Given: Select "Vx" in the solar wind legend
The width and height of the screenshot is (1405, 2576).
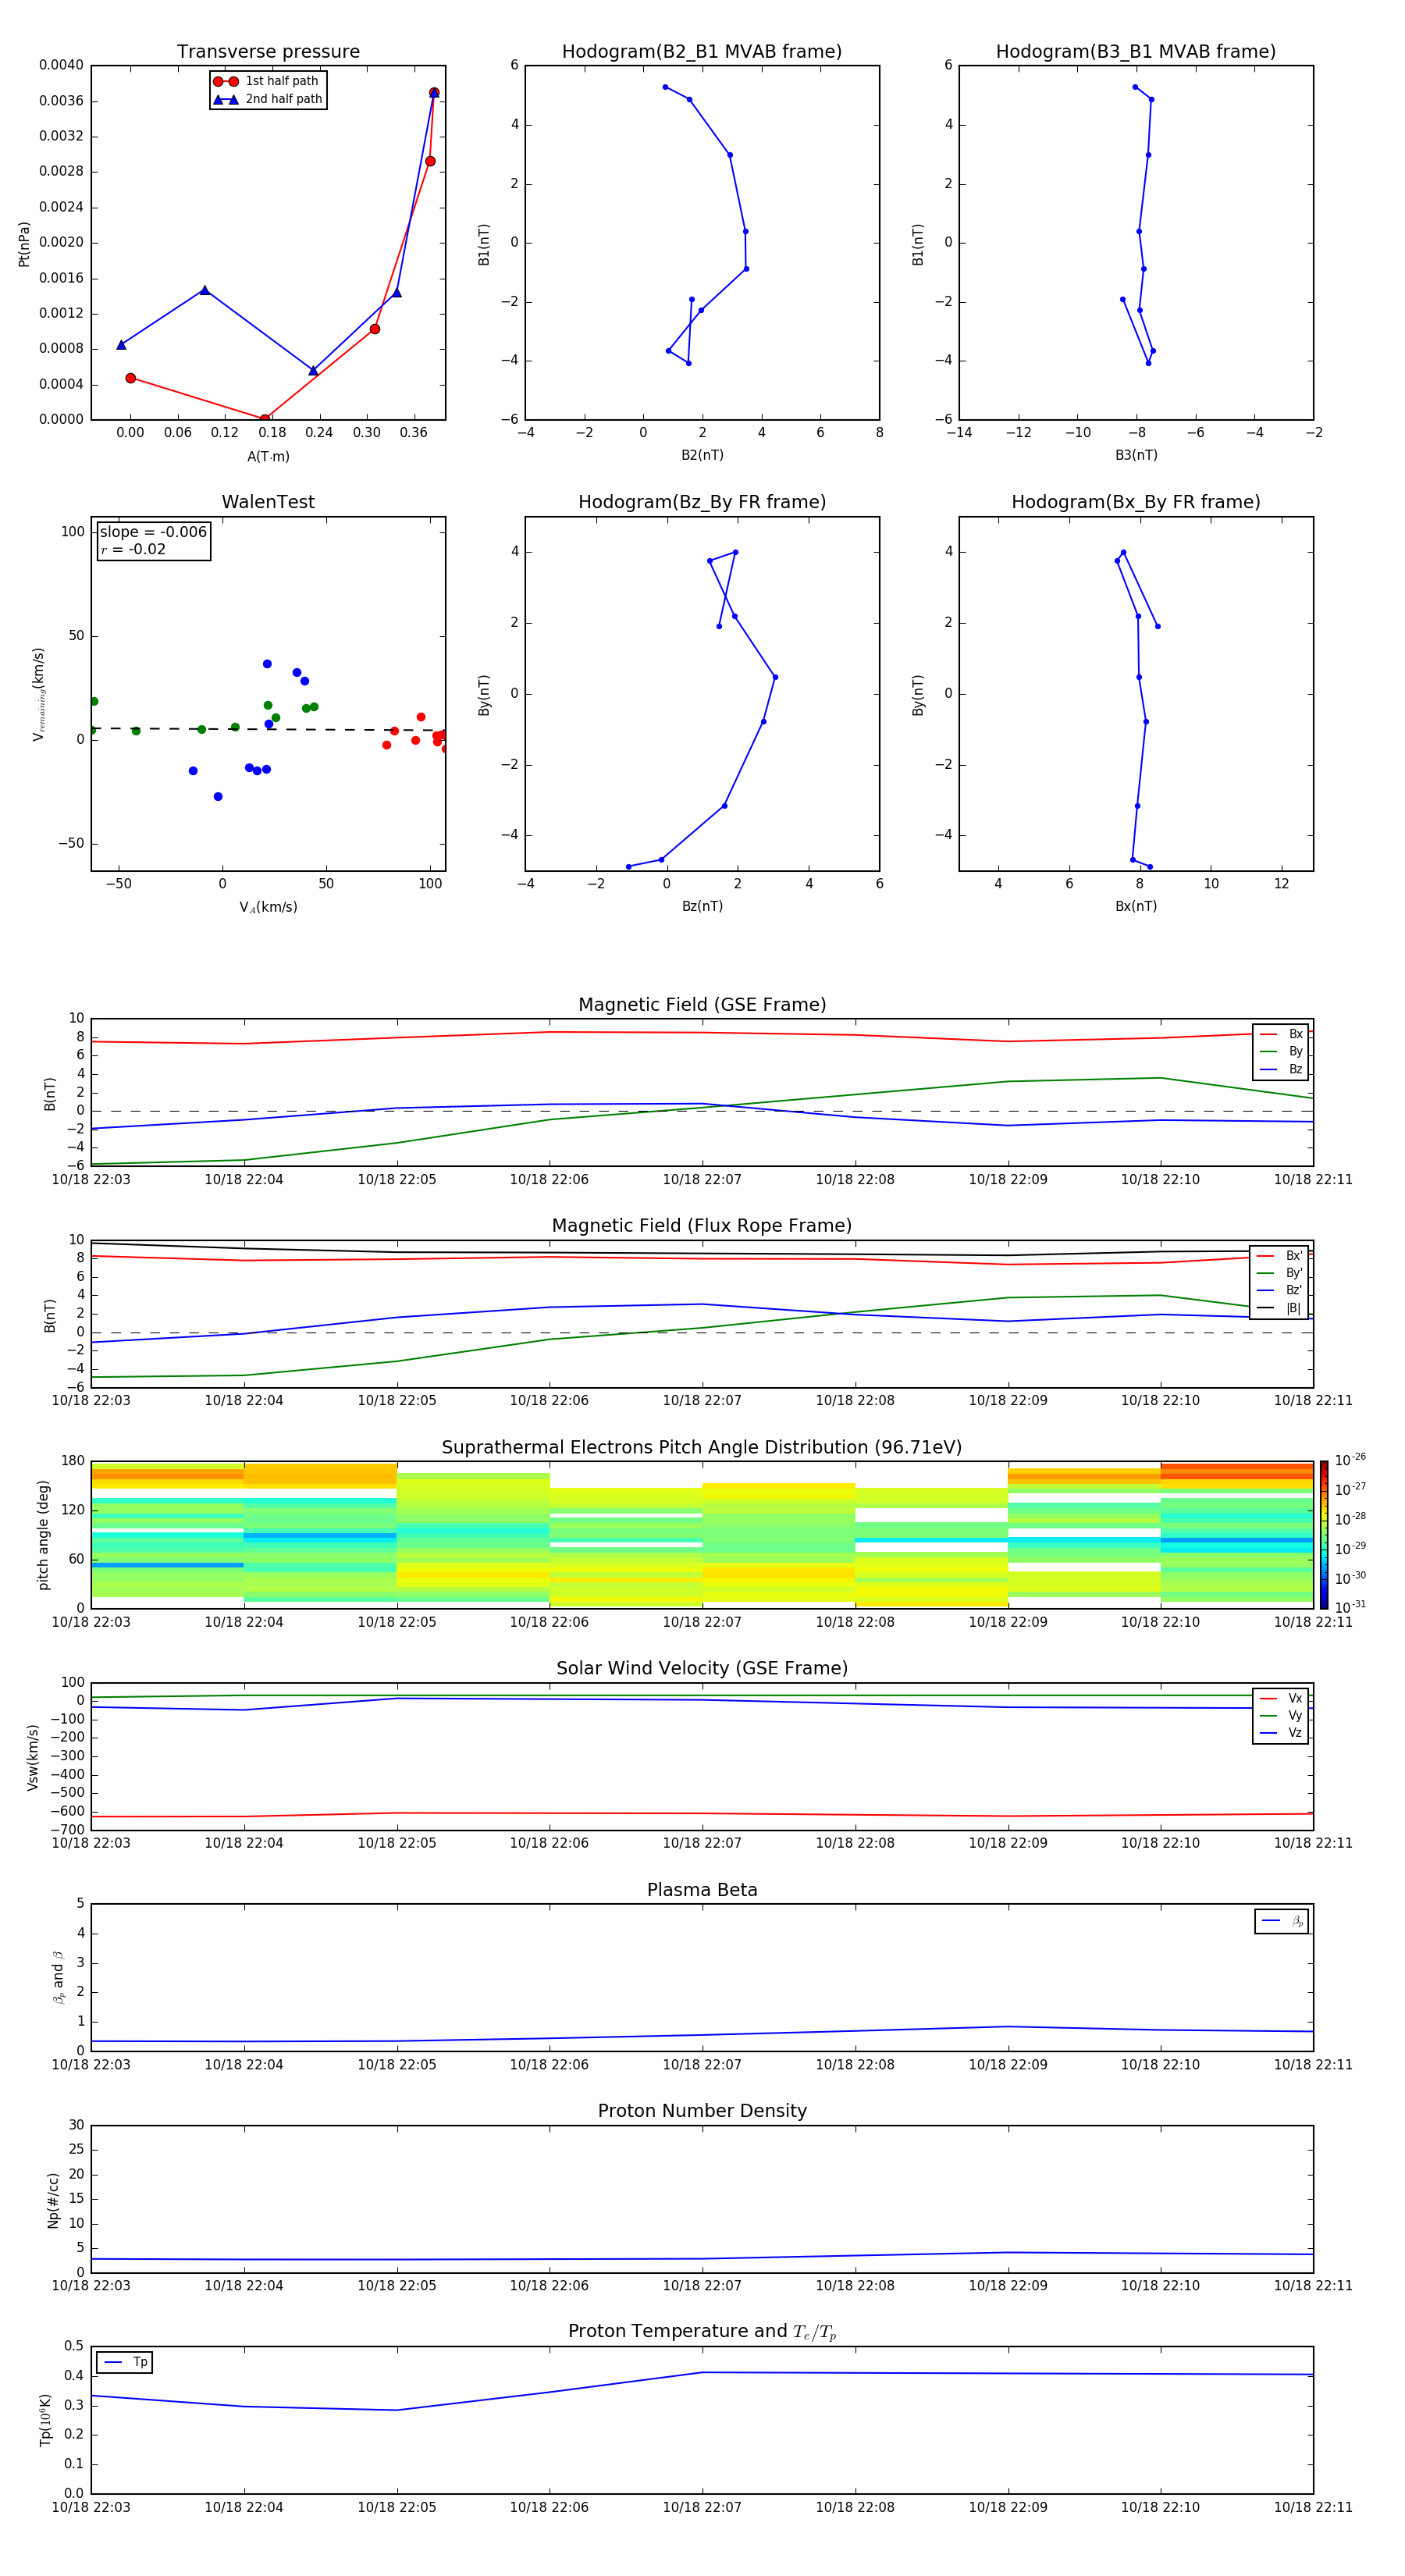Looking at the screenshot, I should coord(1281,1699).
